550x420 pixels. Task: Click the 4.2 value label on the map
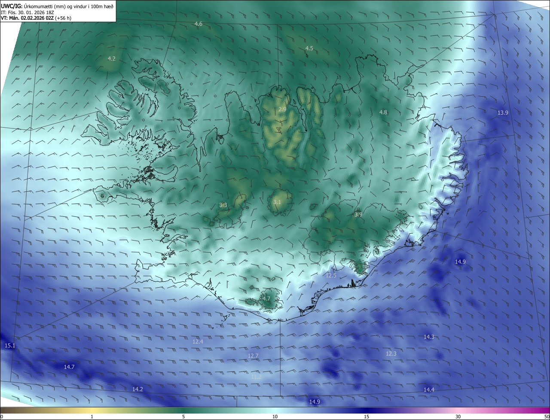pos(112,58)
